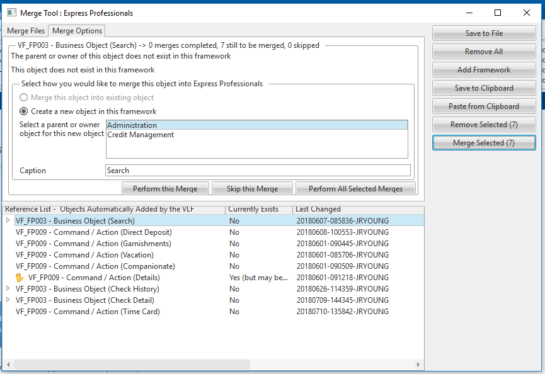Switch to the Merge Files tab

25,30
